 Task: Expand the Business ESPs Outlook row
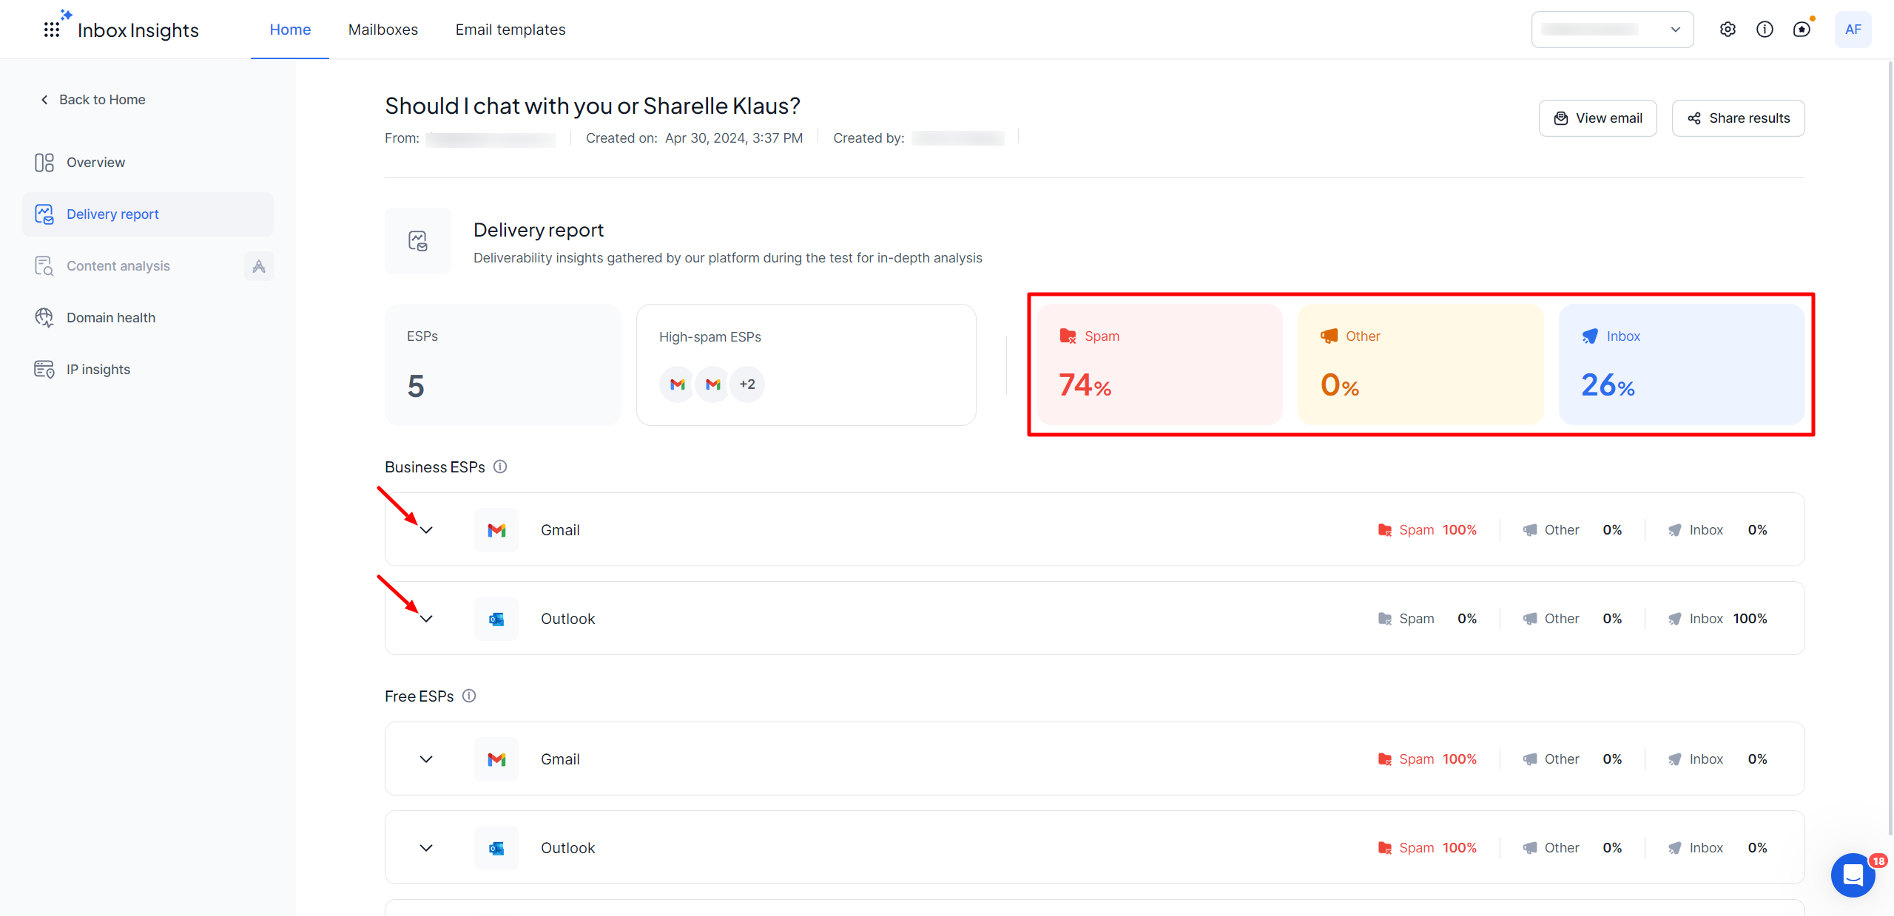tap(426, 619)
